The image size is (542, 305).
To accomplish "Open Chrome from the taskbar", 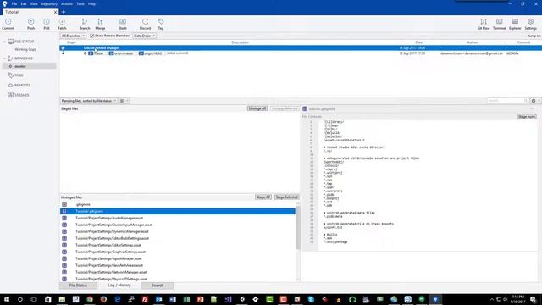I will click(x=90, y=299).
